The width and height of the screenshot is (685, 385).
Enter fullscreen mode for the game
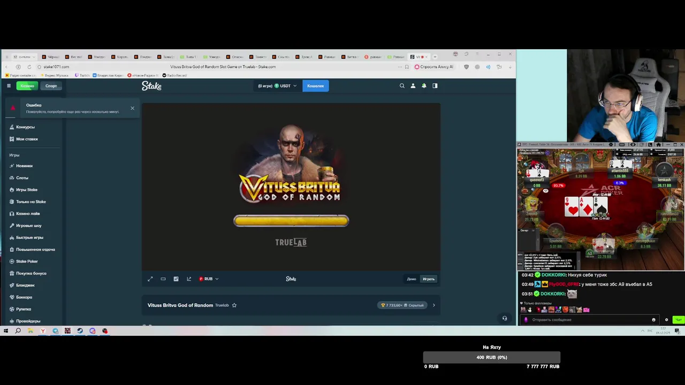(x=150, y=279)
